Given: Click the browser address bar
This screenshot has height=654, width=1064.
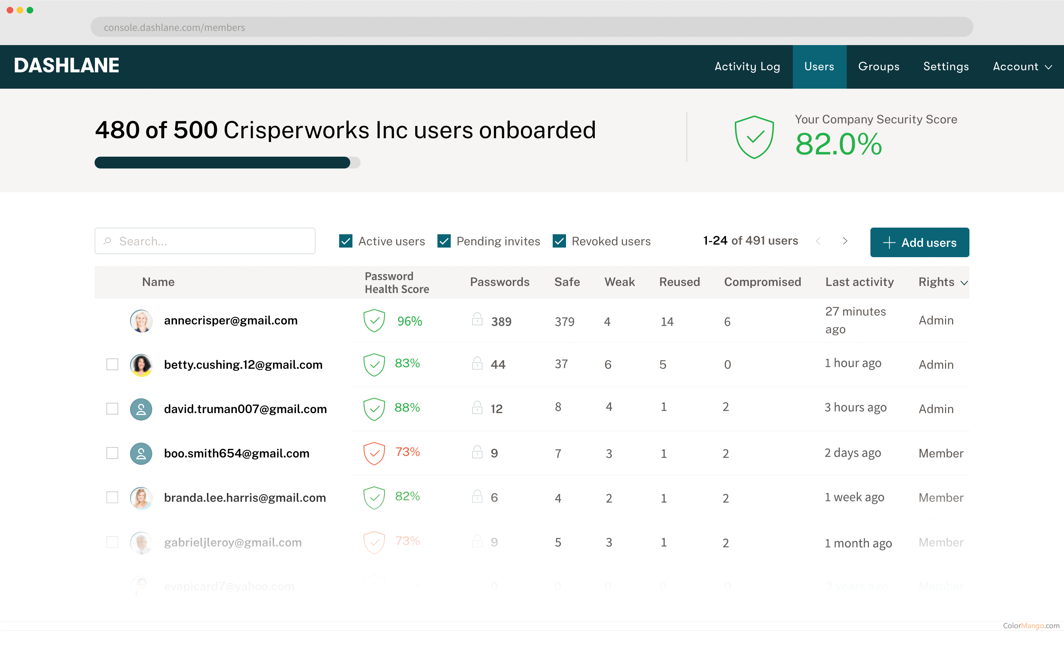Looking at the screenshot, I should pyautogui.click(x=532, y=27).
